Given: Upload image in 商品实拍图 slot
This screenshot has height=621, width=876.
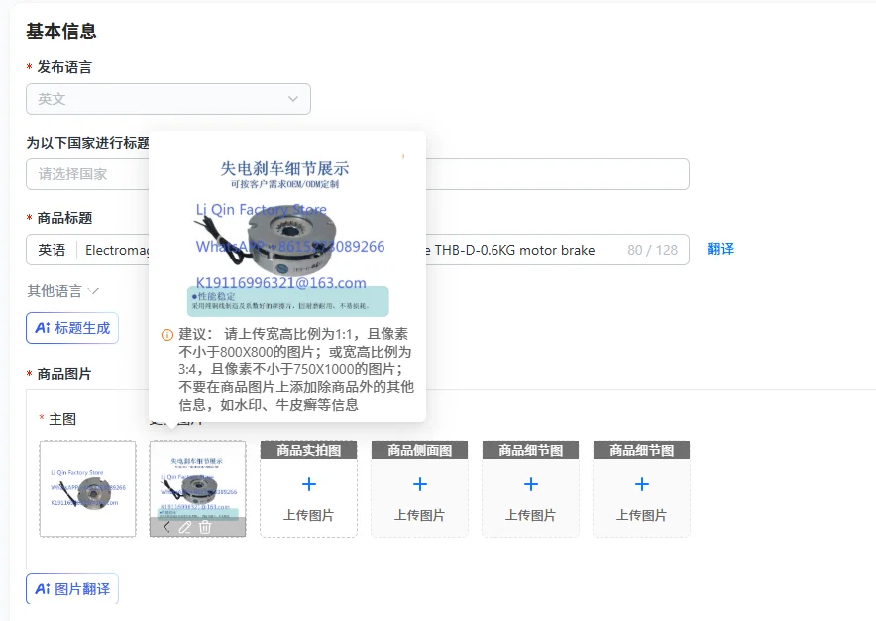Looking at the screenshot, I should pos(308,488).
